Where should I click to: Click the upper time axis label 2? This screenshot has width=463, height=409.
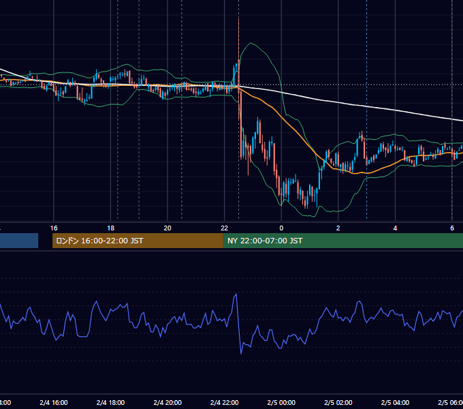point(338,228)
